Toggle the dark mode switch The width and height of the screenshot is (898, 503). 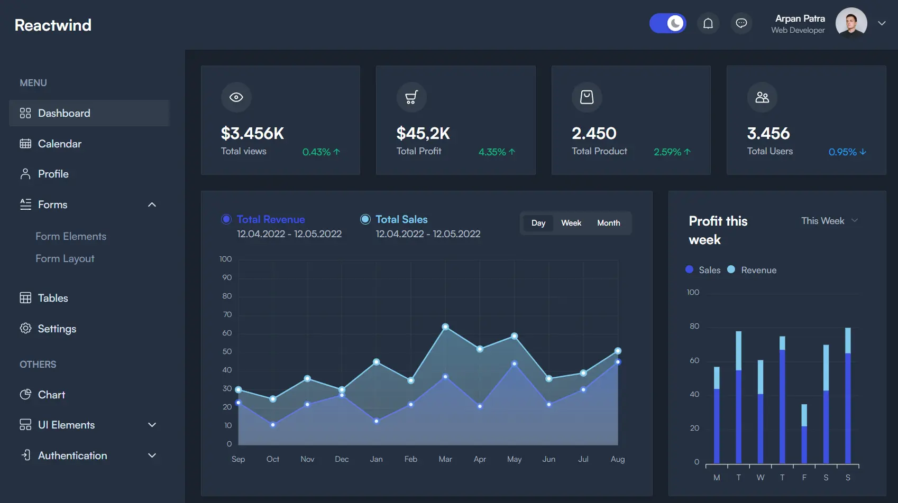pos(668,23)
